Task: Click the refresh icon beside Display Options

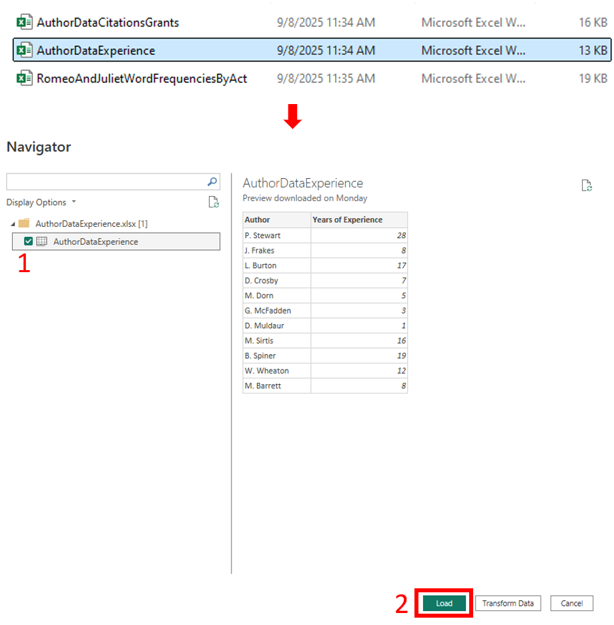Action: point(214,202)
